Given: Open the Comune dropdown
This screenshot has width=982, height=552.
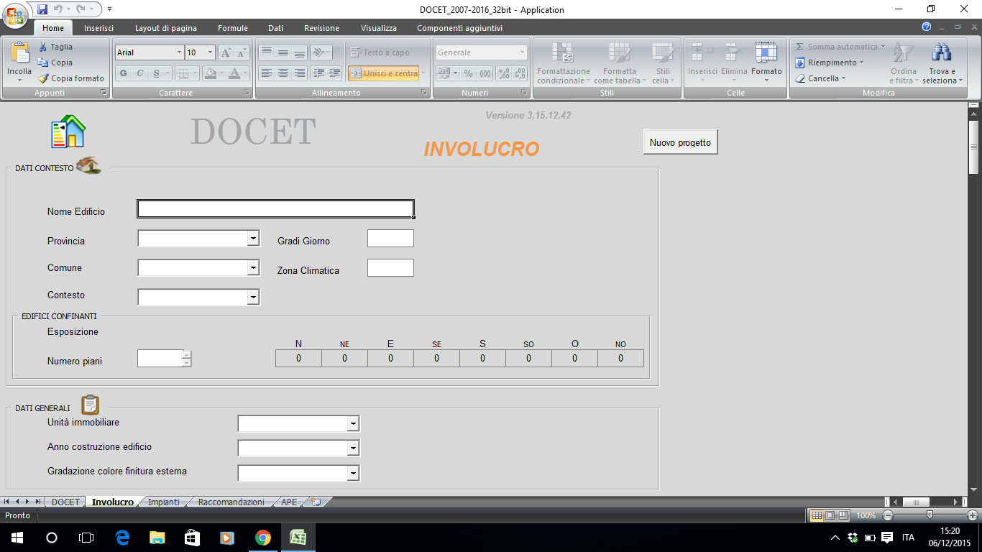Looking at the screenshot, I should (253, 268).
